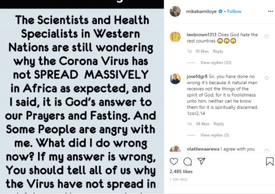Reply to josefdgr8's comment
Screen dimensions: 275x194
(219, 124)
